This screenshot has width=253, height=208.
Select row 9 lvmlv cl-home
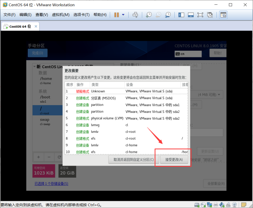pyautogui.click(x=126, y=145)
